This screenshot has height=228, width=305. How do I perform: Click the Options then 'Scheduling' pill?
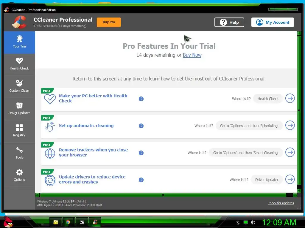coord(249,126)
